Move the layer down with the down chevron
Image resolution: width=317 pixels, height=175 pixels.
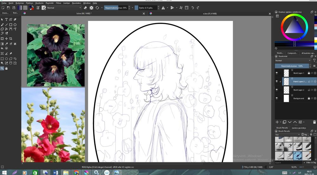[290, 122]
